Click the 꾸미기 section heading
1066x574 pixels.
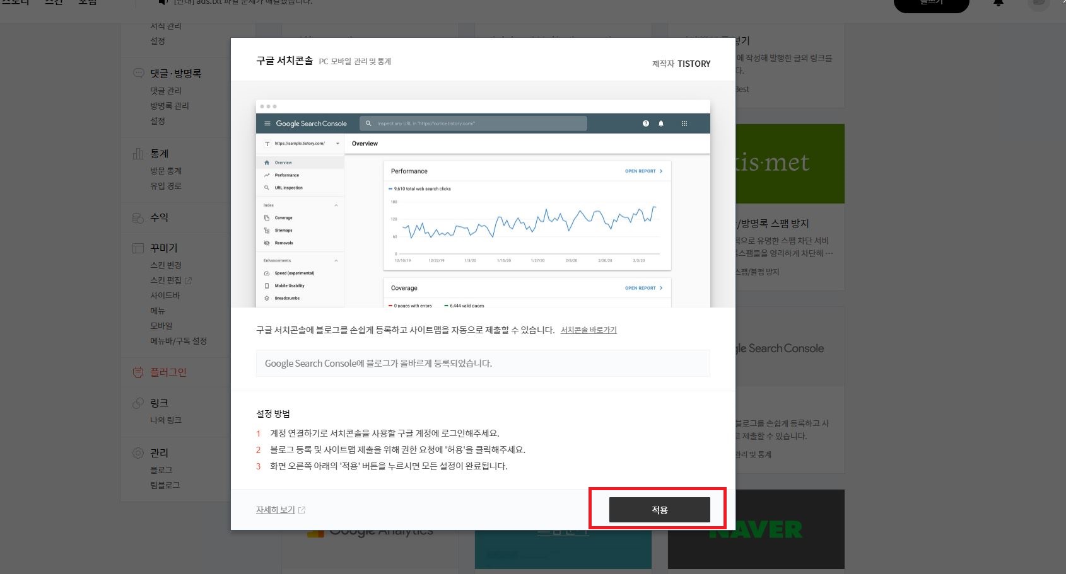[164, 248]
